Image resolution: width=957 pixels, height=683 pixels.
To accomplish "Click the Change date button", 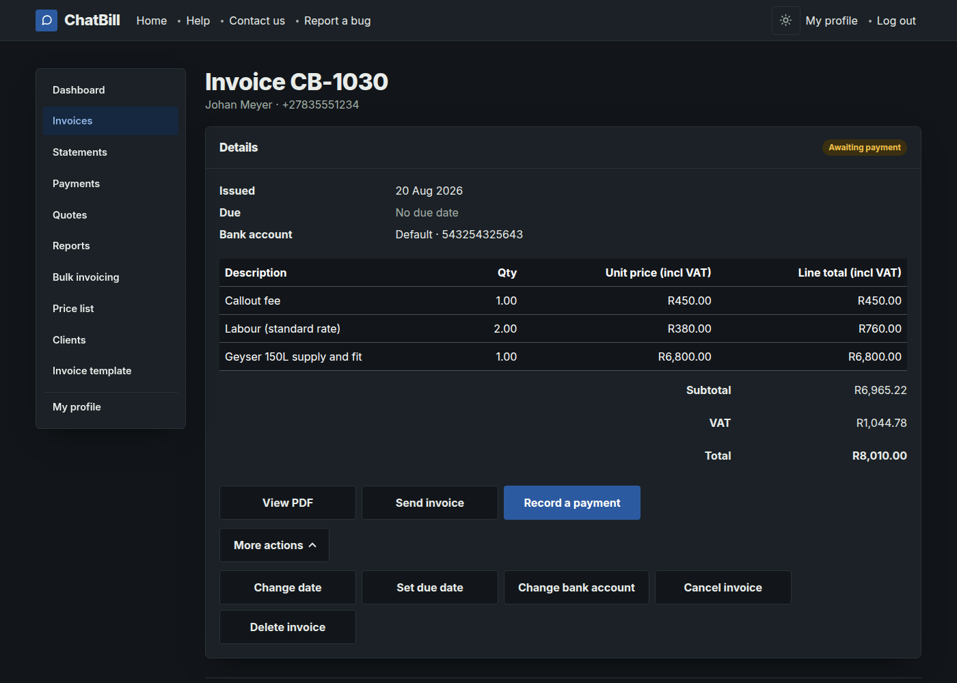I will tap(288, 587).
